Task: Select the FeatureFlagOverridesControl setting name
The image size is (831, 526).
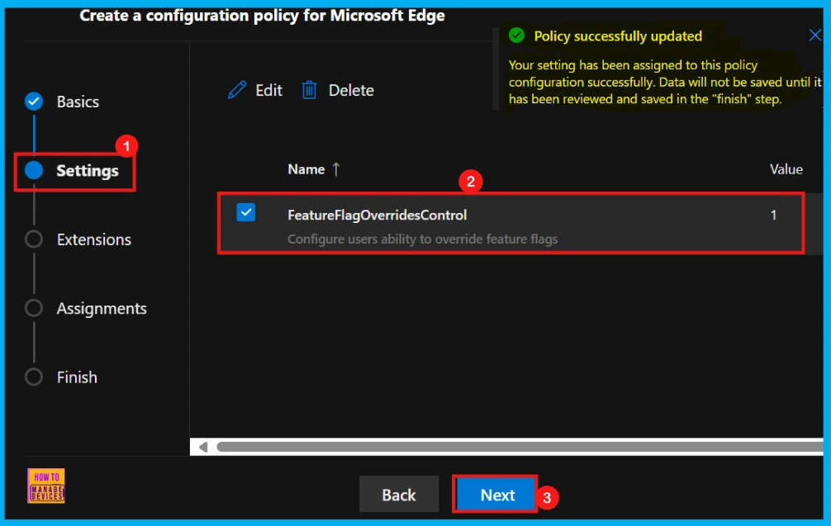Action: tap(377, 215)
